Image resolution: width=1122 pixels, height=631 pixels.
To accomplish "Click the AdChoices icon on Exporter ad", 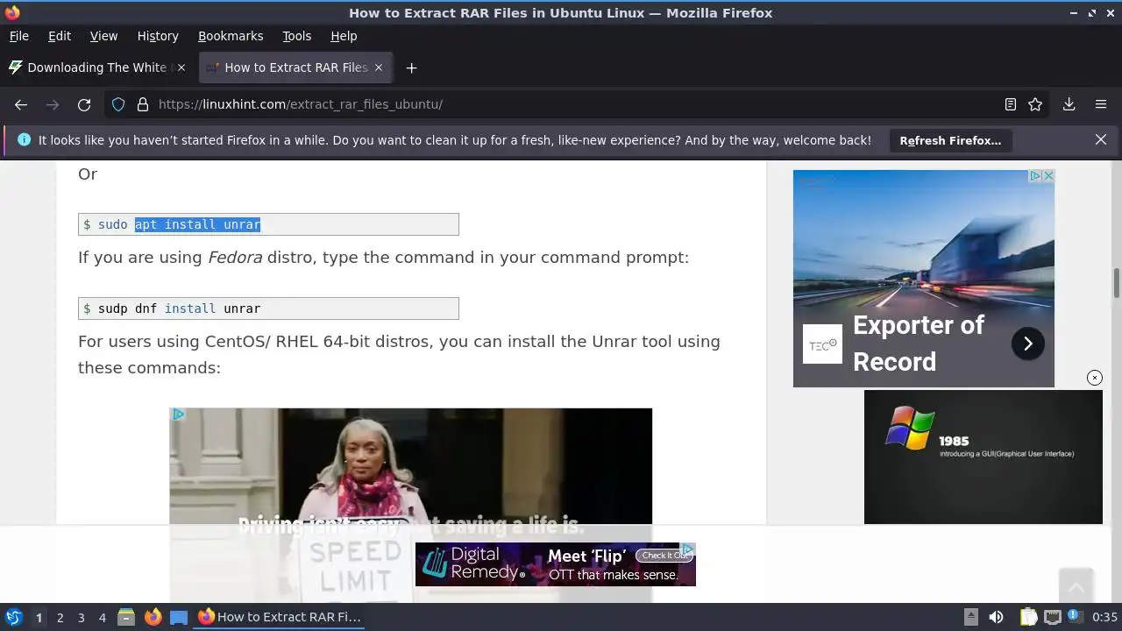I will [x=1034, y=176].
